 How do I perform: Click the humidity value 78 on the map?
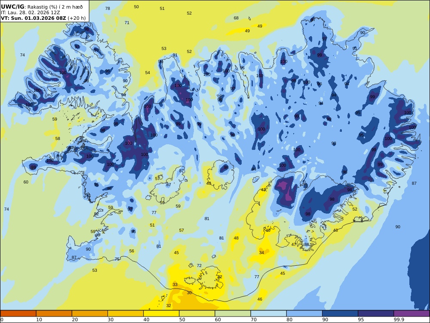point(108,9)
